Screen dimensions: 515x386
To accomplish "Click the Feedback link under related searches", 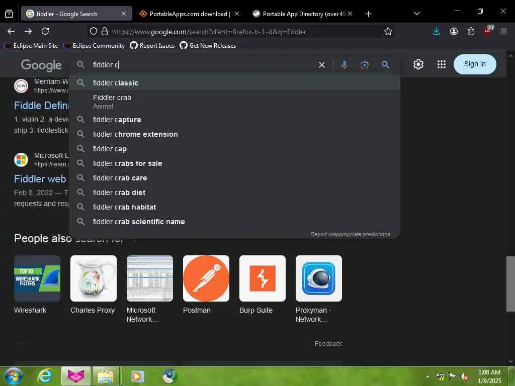I will 328,344.
